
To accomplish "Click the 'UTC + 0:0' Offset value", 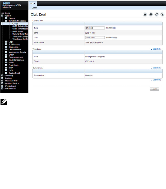I will (x=89, y=61).
